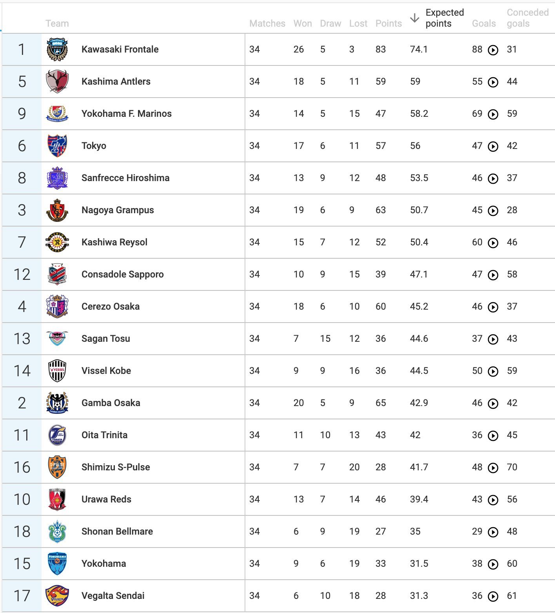Sort by the Goals column header

click(484, 24)
